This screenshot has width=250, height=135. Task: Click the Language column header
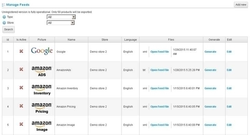(130, 39)
